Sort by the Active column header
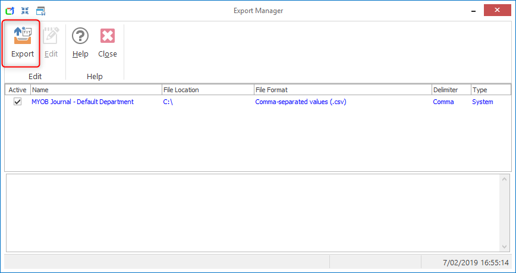Screen dimensions: 516x273 click(x=18, y=90)
